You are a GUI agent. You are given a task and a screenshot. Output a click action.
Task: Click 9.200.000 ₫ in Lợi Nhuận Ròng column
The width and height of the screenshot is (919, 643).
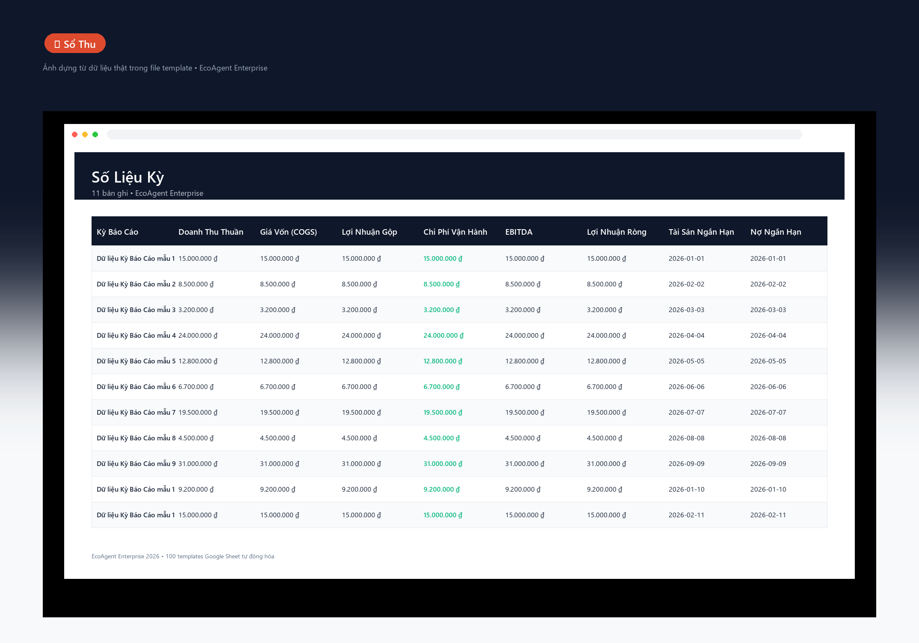605,490
